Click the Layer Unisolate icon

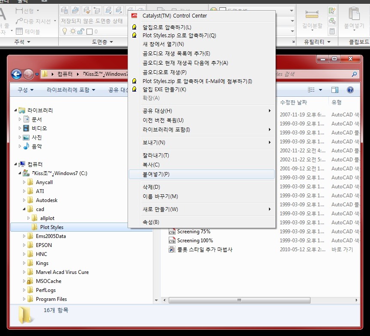click(x=119, y=10)
